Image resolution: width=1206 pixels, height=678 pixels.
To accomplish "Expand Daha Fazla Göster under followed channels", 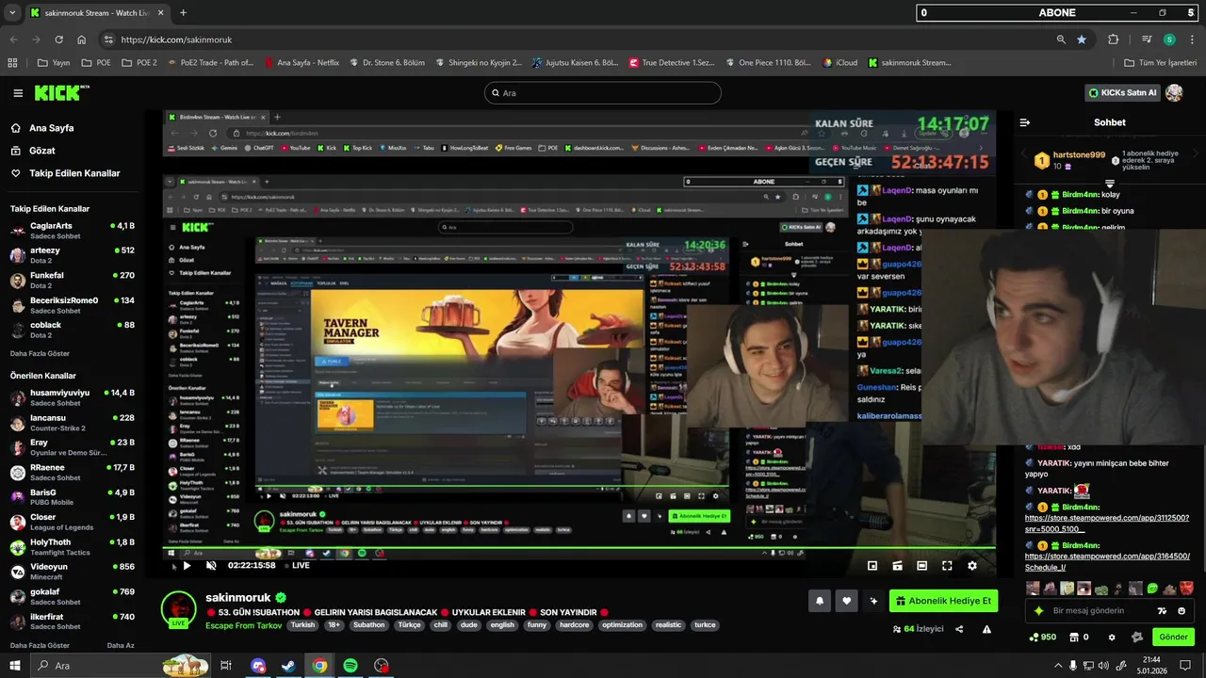I will 40,353.
